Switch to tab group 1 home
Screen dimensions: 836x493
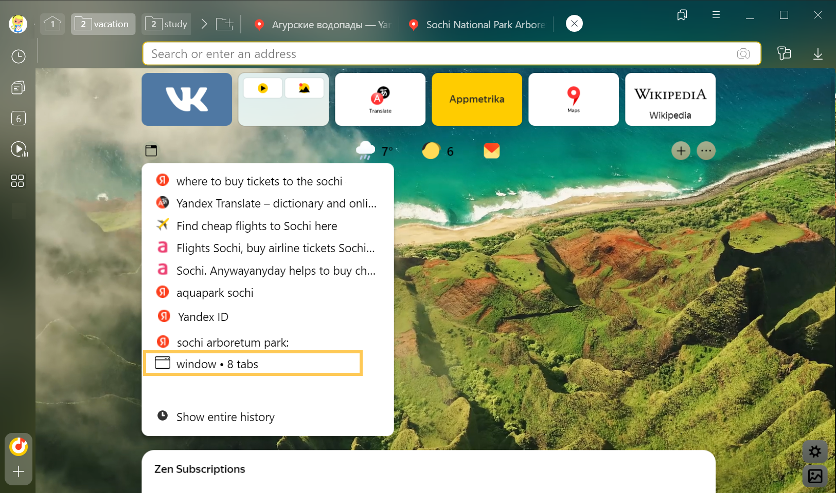(x=52, y=24)
